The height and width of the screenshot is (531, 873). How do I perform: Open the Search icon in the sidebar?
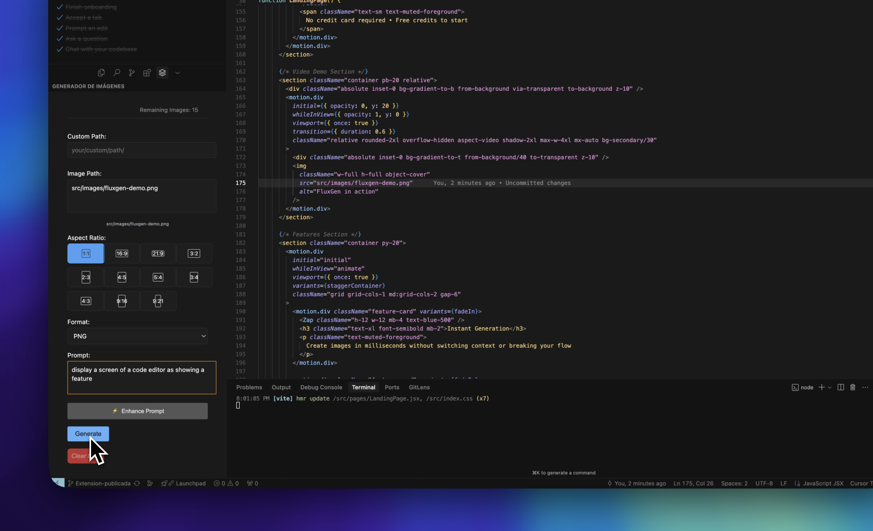pyautogui.click(x=117, y=73)
